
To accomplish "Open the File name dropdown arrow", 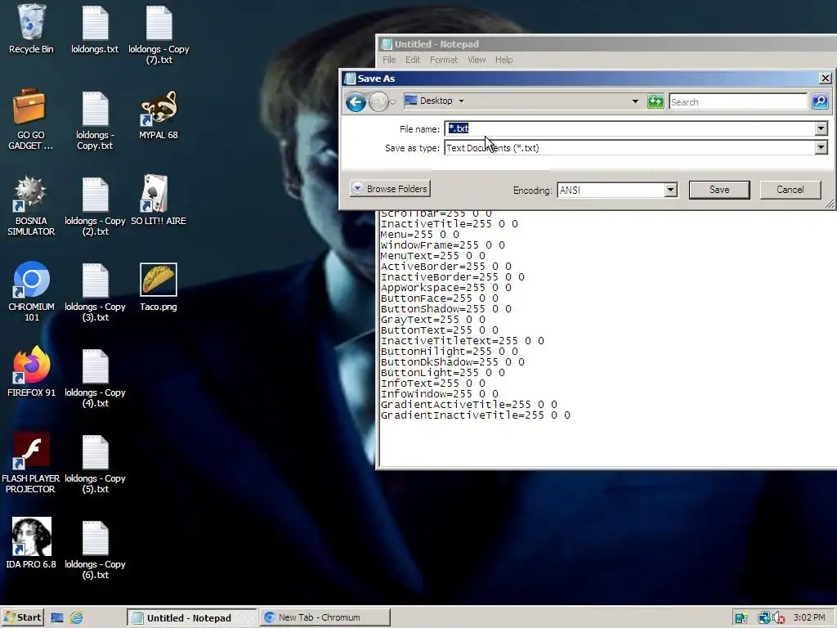I will tap(821, 128).
